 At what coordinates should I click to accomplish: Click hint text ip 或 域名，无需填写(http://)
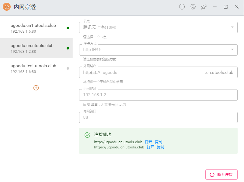[105, 104]
